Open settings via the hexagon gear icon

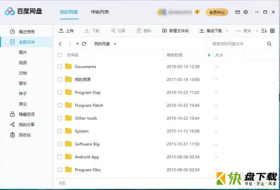(x=246, y=12)
